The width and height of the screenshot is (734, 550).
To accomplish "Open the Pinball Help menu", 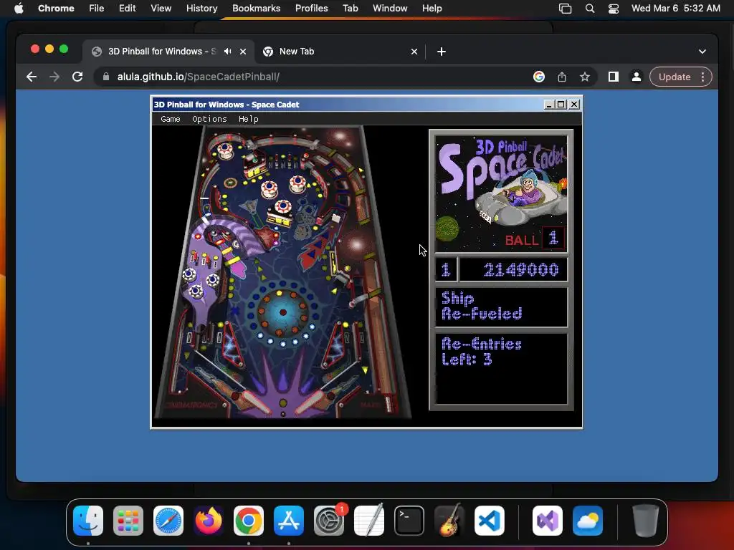I will coord(248,119).
